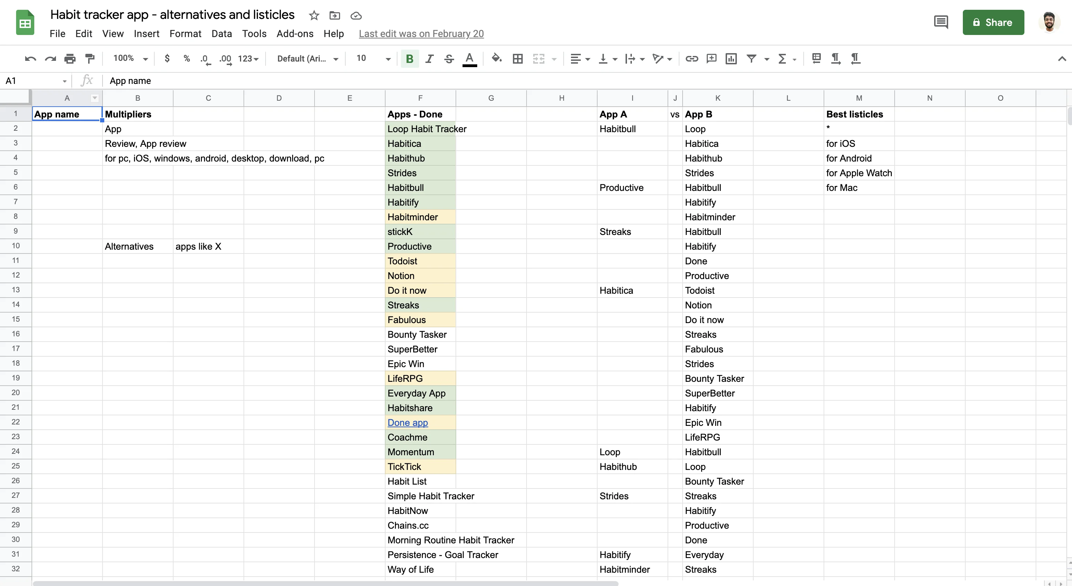This screenshot has height=586, width=1072.
Task: Click the green Share button
Action: coord(993,22)
